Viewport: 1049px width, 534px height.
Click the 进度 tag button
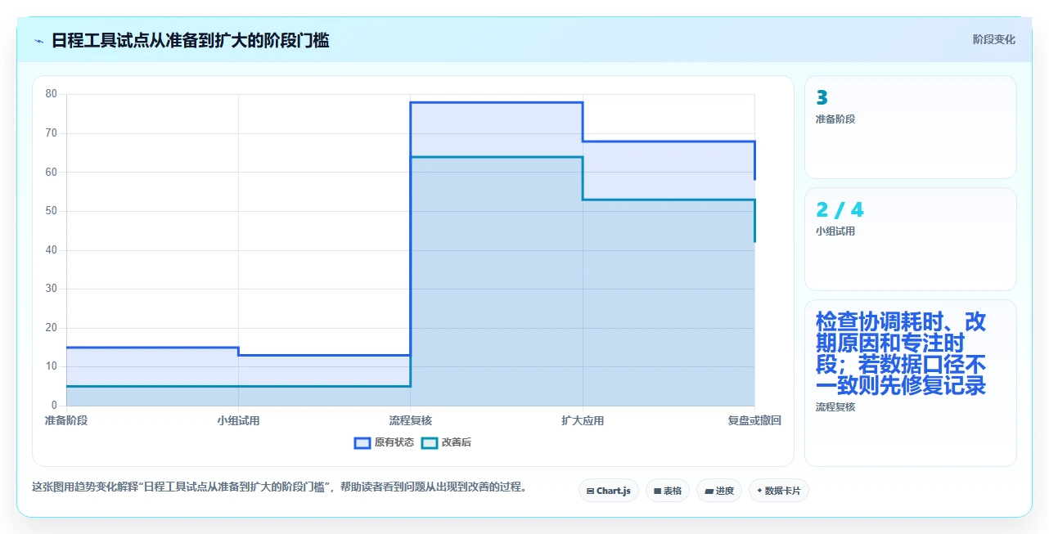tap(719, 491)
